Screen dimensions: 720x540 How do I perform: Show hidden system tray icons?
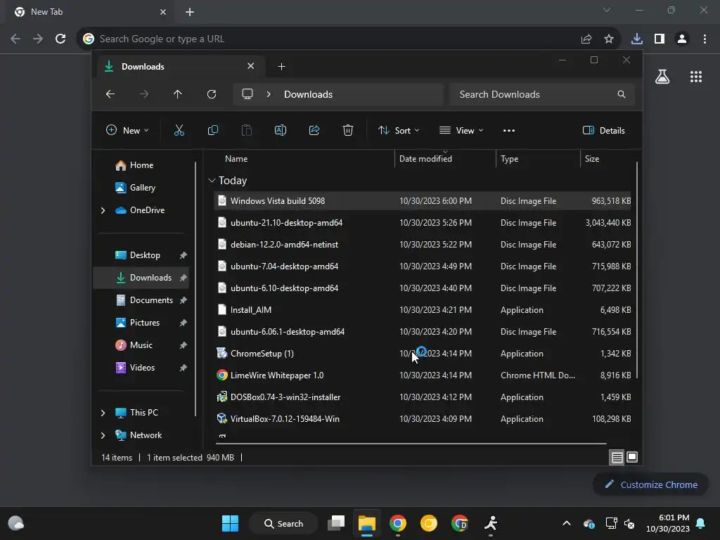tap(567, 523)
